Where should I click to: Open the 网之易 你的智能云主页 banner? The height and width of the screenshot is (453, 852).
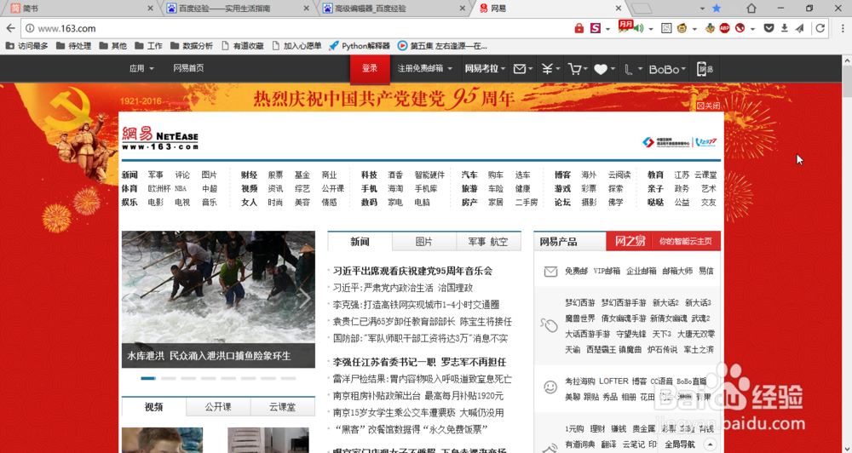click(x=664, y=241)
